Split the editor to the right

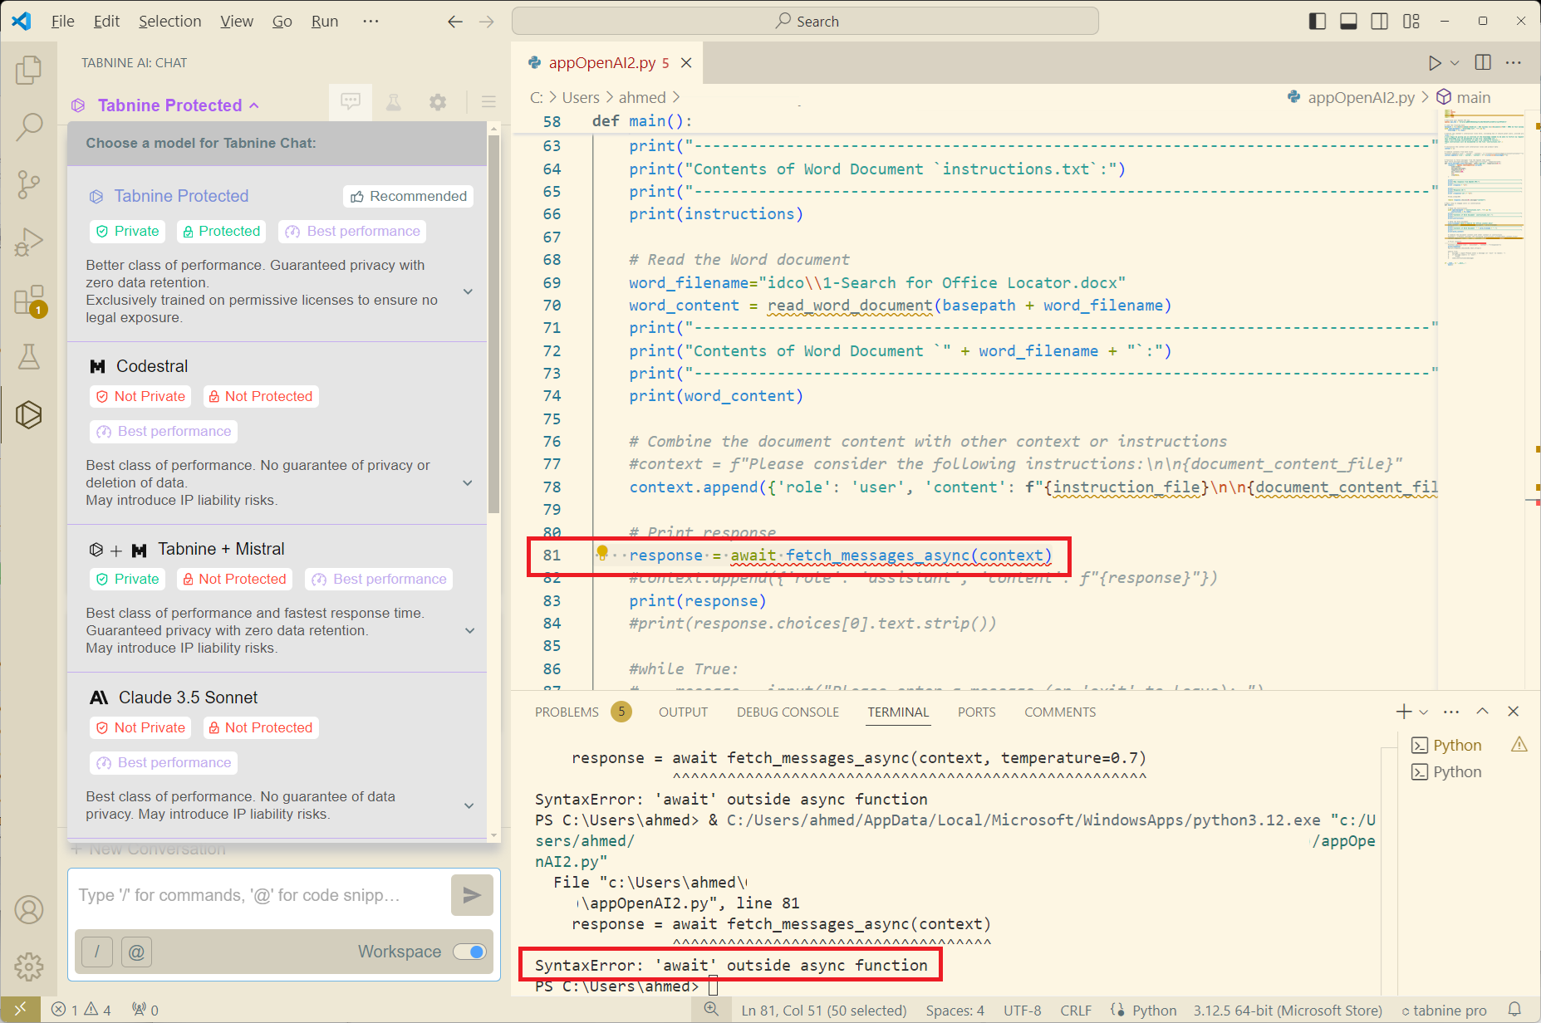[x=1483, y=63]
